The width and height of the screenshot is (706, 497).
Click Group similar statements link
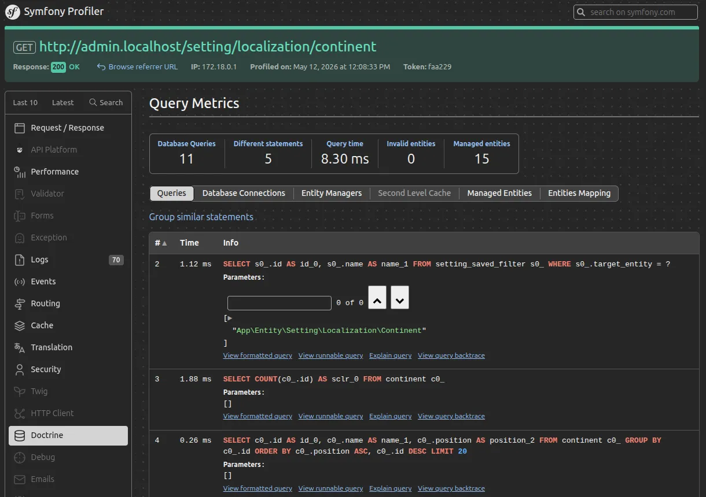(201, 217)
